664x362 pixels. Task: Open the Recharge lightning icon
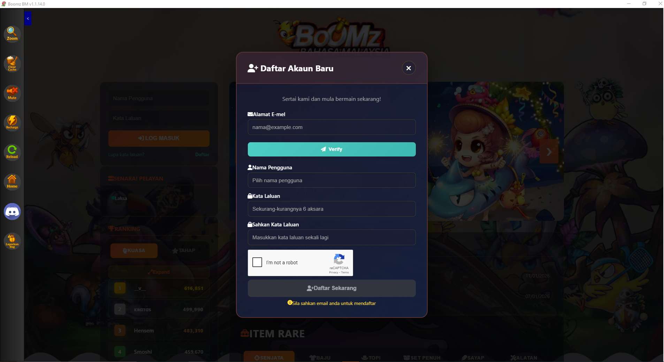click(x=12, y=122)
